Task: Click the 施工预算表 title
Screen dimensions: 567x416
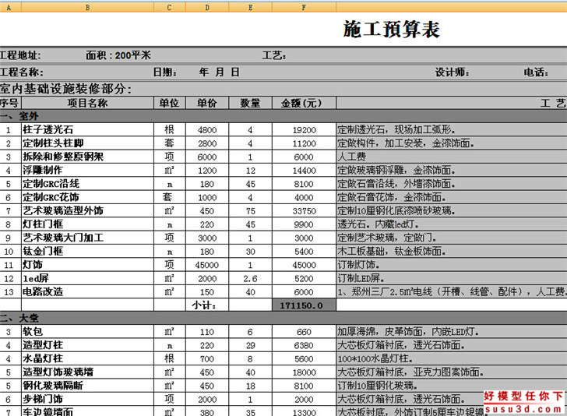Action: coord(391,30)
